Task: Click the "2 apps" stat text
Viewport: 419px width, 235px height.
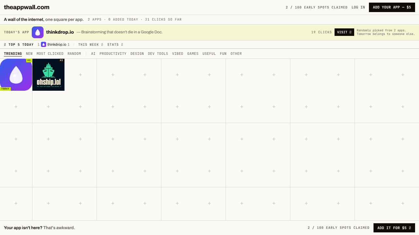Action: point(95,20)
